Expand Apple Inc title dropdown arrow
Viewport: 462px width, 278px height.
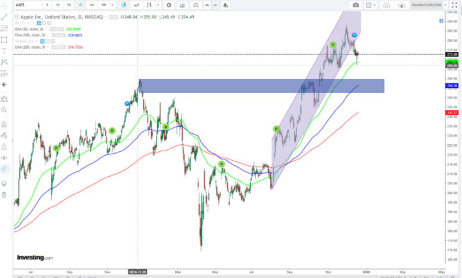[105, 17]
